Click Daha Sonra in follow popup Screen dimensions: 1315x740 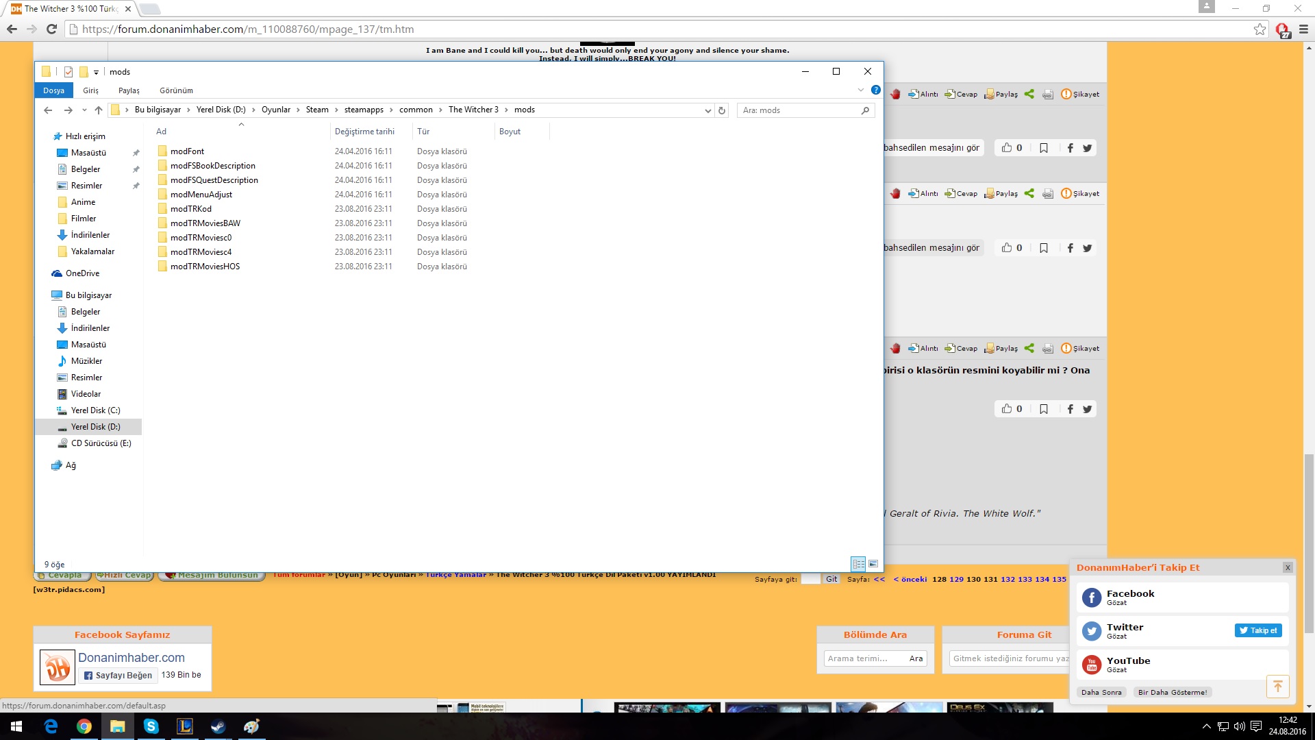(1101, 692)
